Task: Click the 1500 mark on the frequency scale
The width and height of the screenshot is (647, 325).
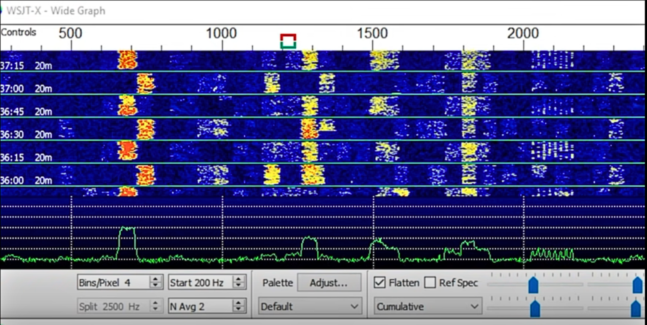Action: coord(372,32)
